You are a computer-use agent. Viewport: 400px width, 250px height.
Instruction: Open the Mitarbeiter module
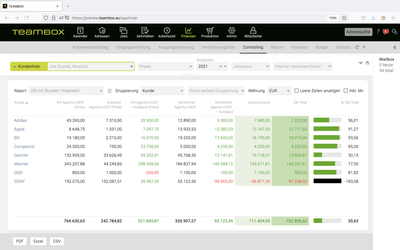tap(253, 32)
